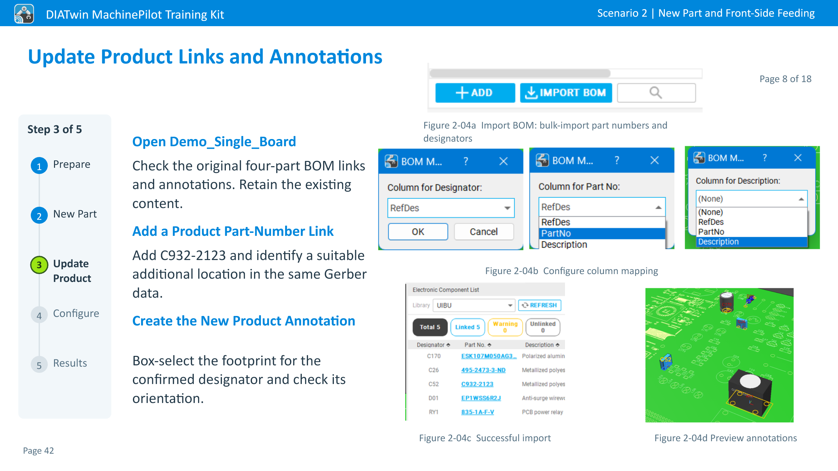Sort by Description column header

click(542, 345)
